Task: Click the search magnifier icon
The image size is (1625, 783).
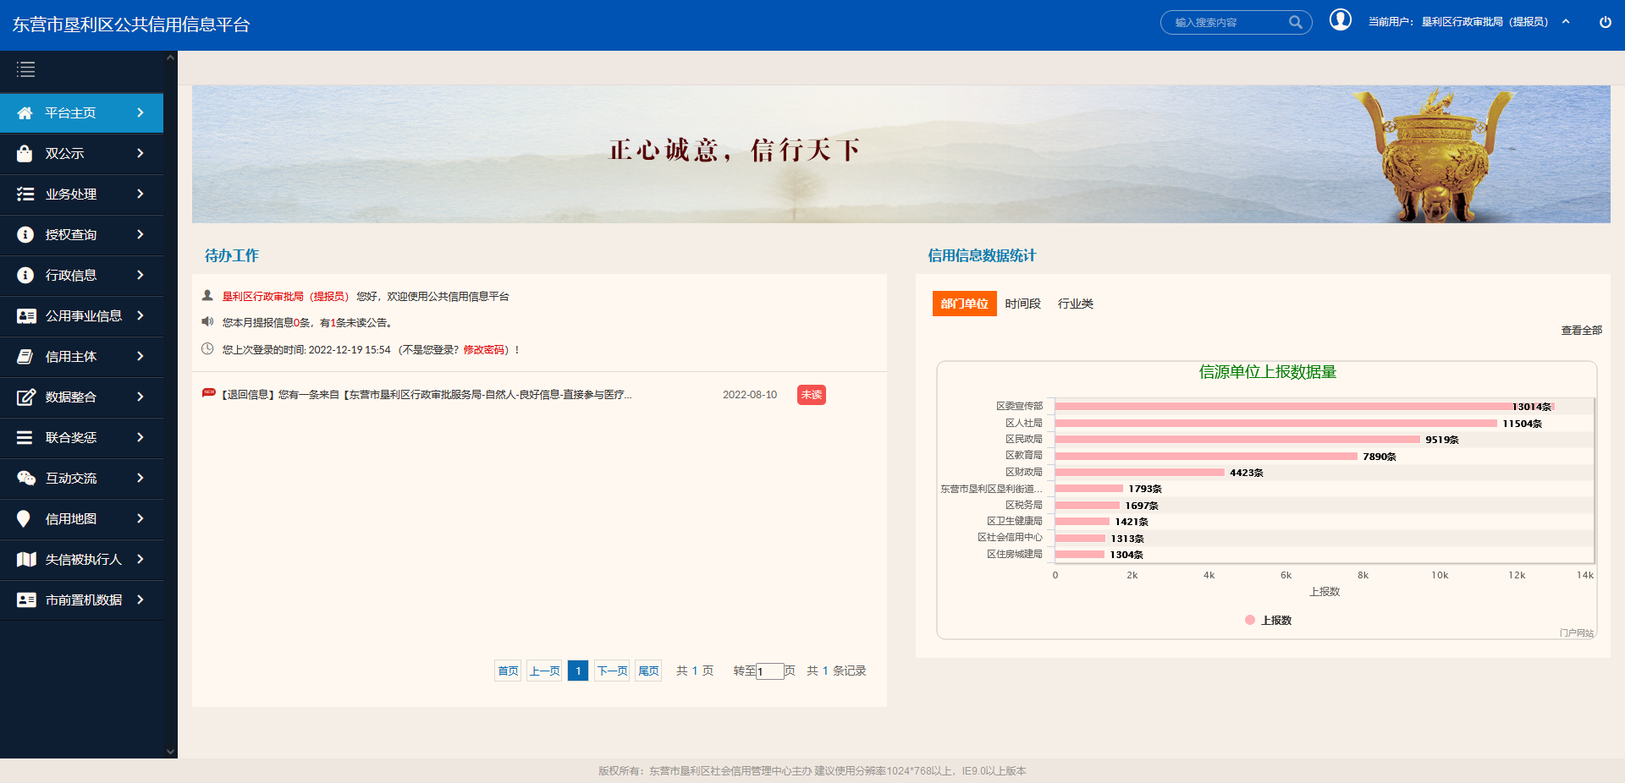Action: (1295, 23)
